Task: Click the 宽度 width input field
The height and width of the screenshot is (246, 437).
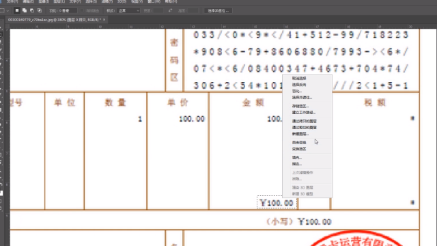Action: click(158, 11)
